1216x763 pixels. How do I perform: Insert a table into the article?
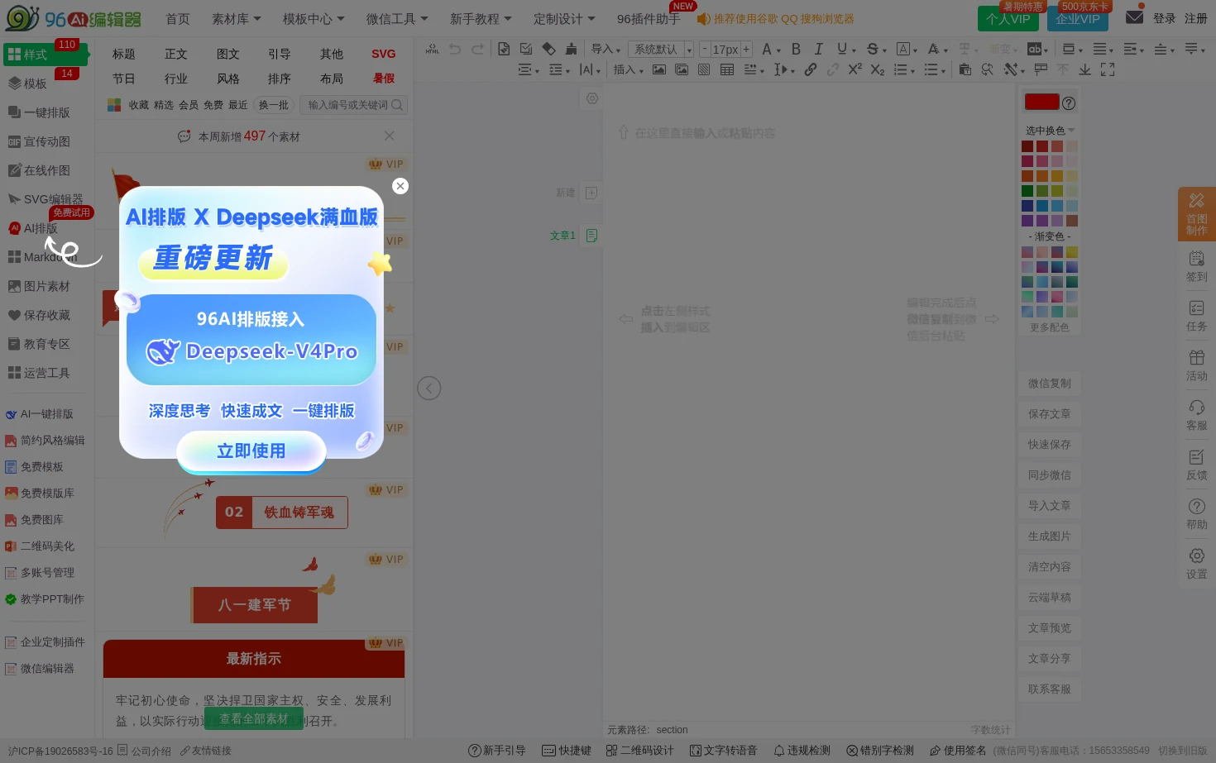point(727,70)
